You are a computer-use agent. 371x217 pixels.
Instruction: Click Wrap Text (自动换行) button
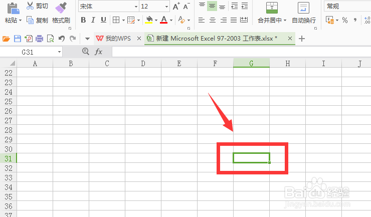pyautogui.click(x=303, y=13)
